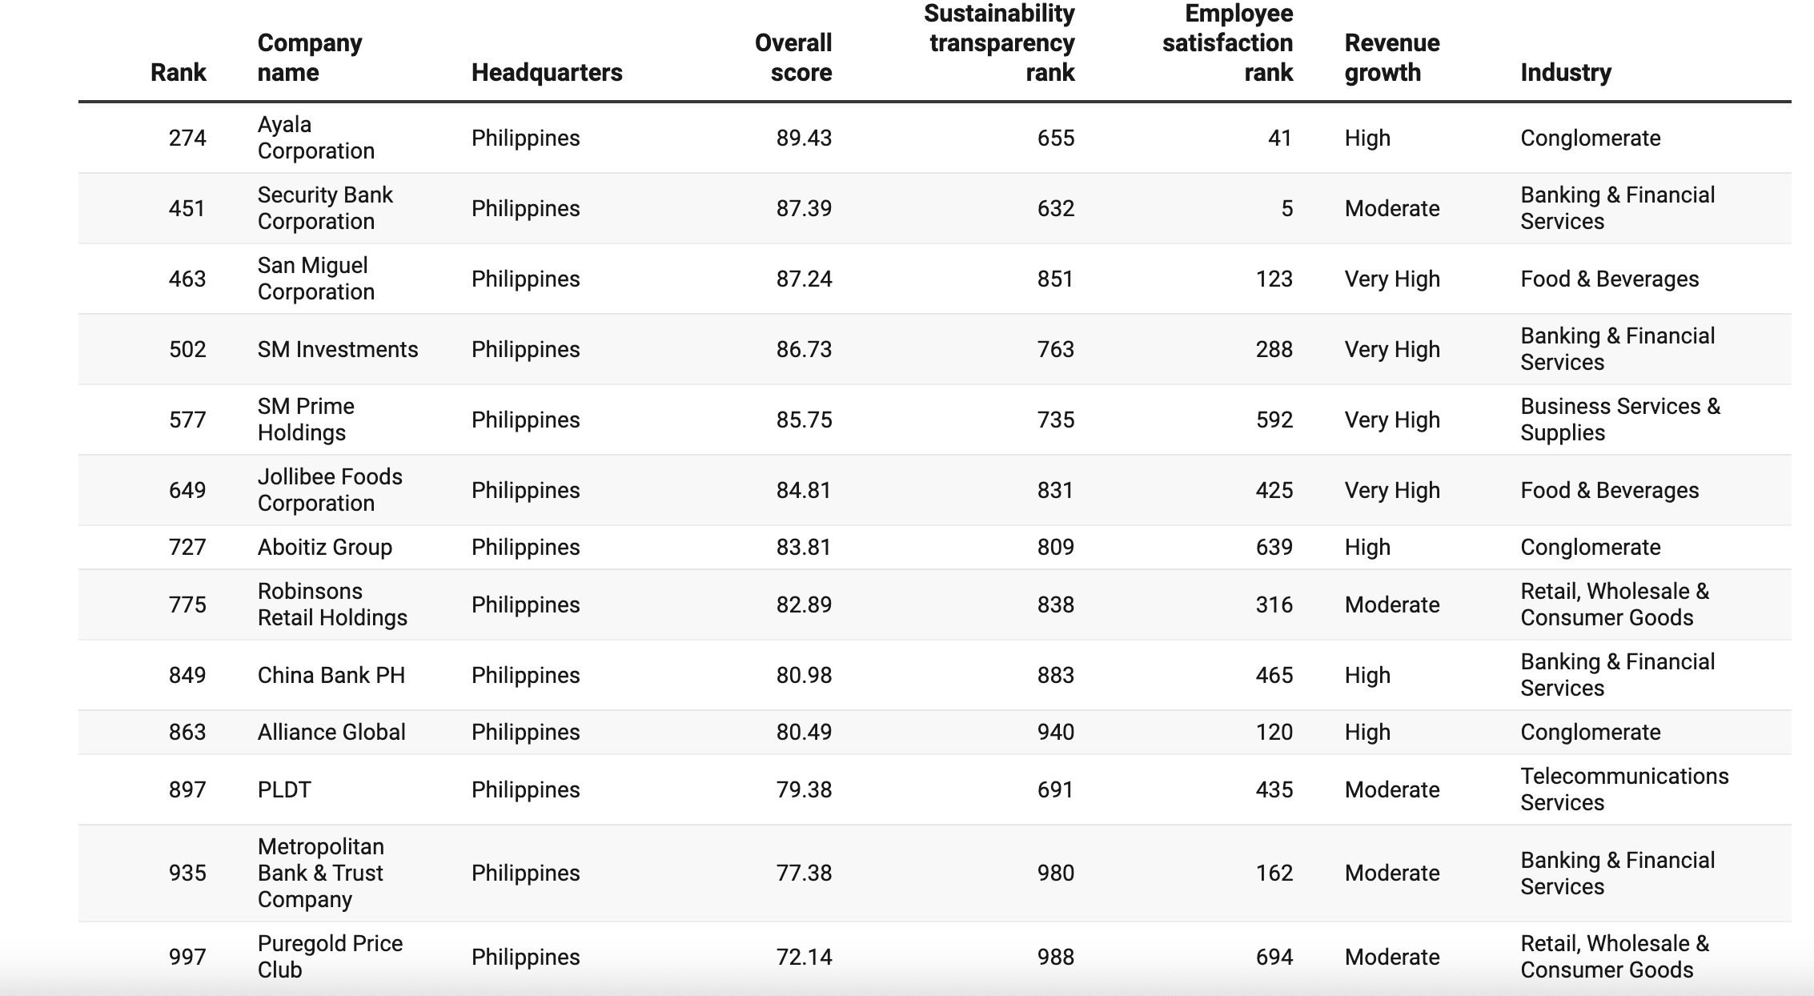Click the Industry column header
This screenshot has width=1814, height=996.
tap(1565, 72)
